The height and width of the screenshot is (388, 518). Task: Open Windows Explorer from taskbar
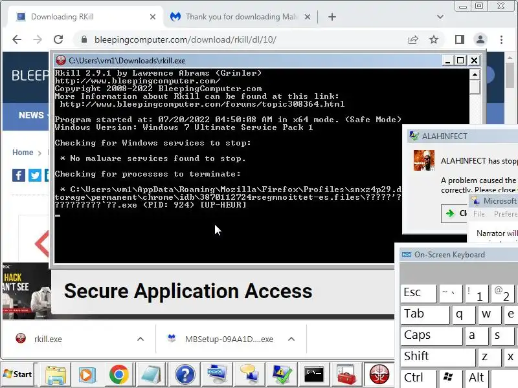pyautogui.click(x=55, y=374)
